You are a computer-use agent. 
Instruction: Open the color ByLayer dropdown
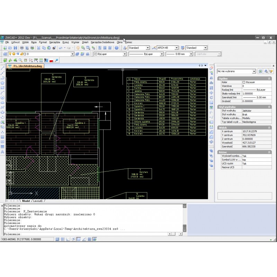(x=125, y=54)
